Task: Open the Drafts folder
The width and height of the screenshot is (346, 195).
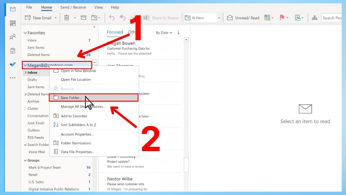Action: pos(32,80)
